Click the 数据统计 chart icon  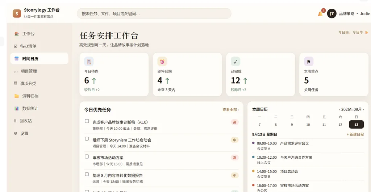(x=16, y=108)
